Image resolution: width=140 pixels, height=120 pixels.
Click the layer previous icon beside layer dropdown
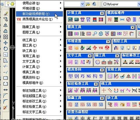pos(94,4)
